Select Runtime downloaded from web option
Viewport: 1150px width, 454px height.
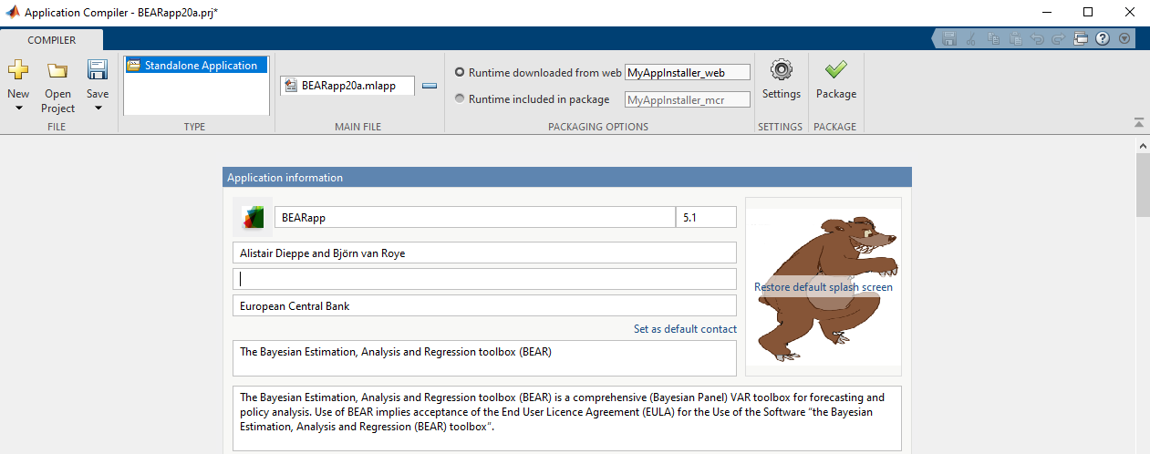[x=538, y=72]
